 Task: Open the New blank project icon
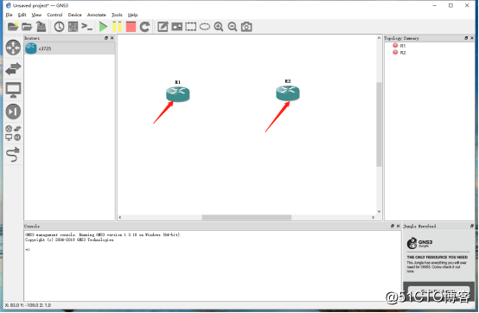13,27
